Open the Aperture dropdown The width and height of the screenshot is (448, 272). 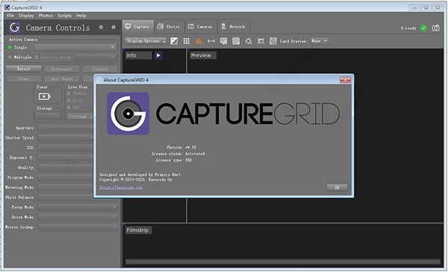[x=66, y=128]
